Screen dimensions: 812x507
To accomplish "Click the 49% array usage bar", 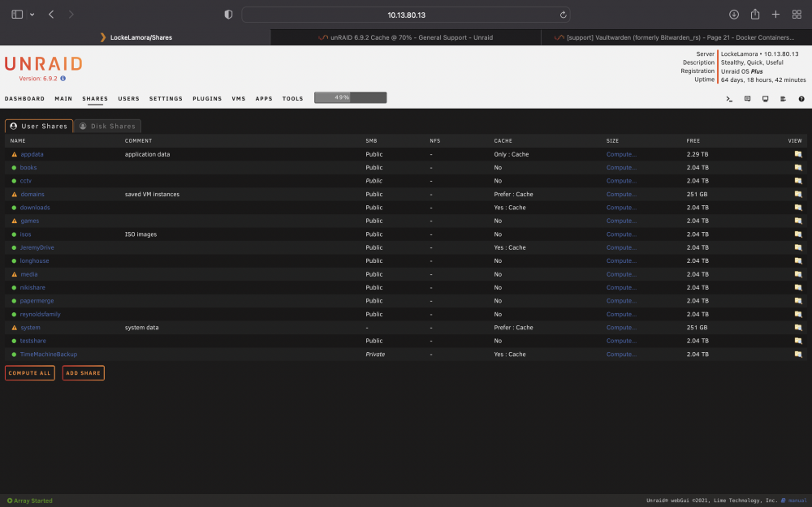I will point(351,97).
